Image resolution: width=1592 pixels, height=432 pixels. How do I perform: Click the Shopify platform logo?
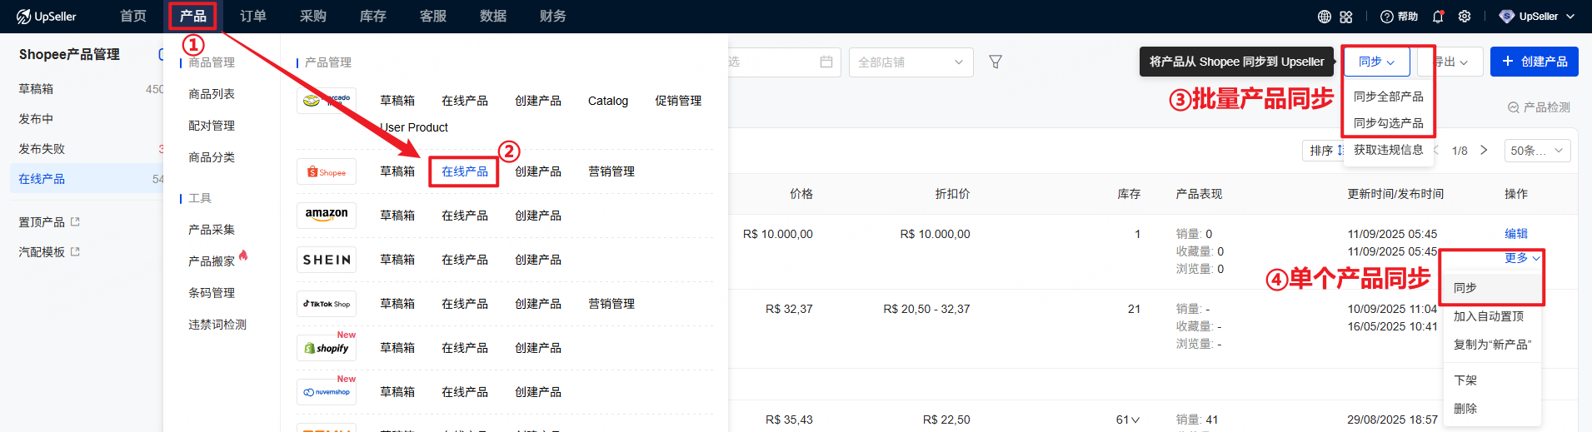click(327, 348)
